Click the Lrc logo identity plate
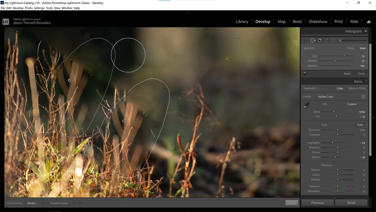376x212 pixels. (x=6, y=22)
